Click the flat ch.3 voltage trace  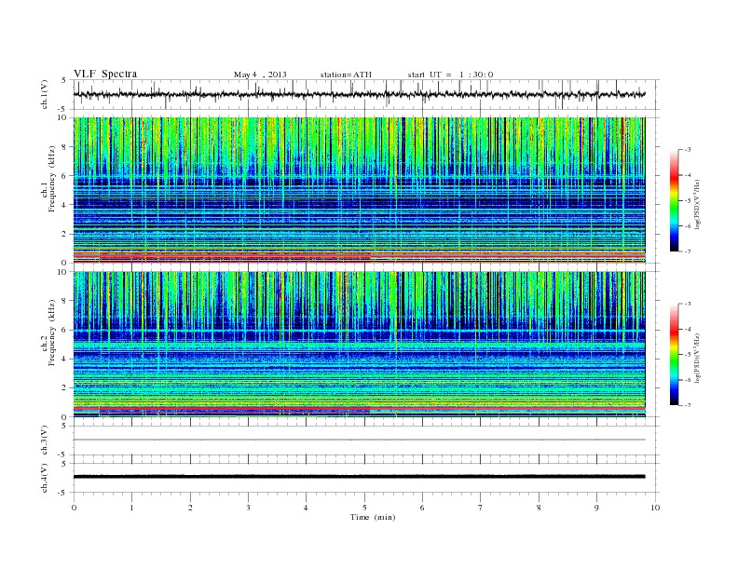click(360, 440)
